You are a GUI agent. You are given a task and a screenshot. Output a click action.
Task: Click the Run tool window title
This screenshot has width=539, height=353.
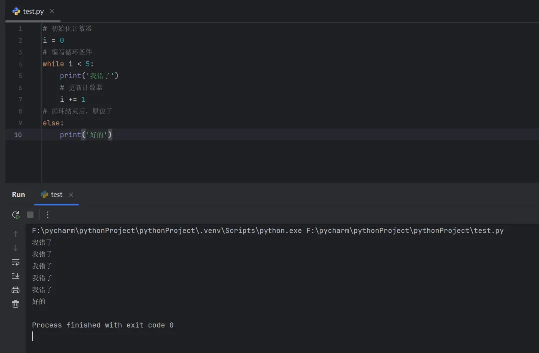pyautogui.click(x=18, y=195)
